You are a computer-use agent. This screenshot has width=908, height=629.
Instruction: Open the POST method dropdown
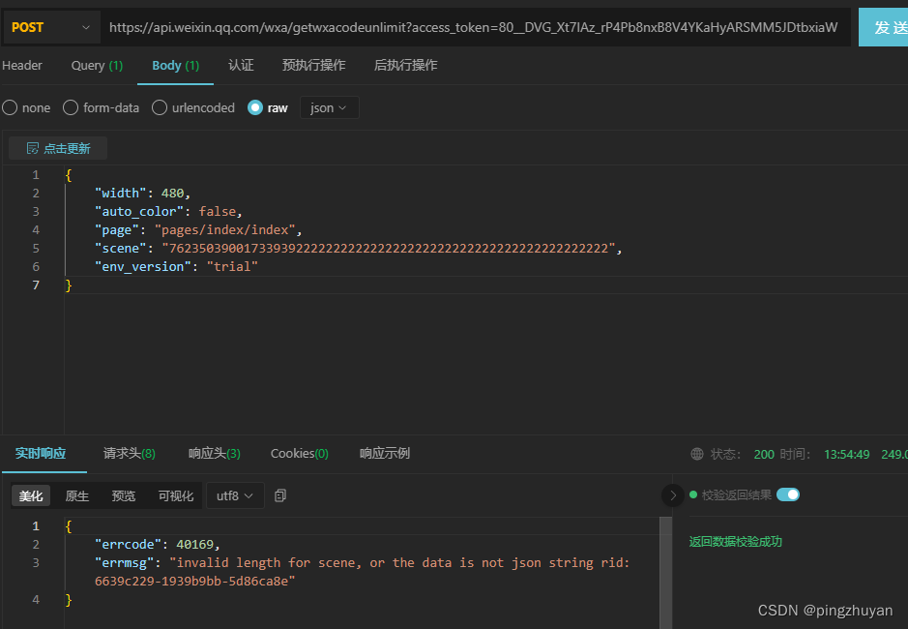[x=51, y=27]
